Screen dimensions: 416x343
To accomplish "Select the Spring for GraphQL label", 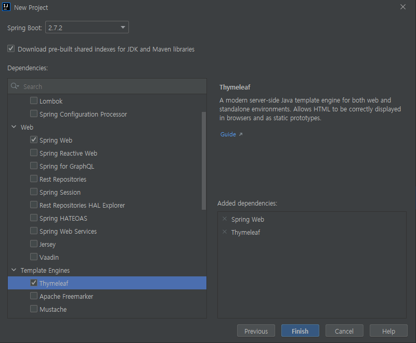I will (67, 166).
